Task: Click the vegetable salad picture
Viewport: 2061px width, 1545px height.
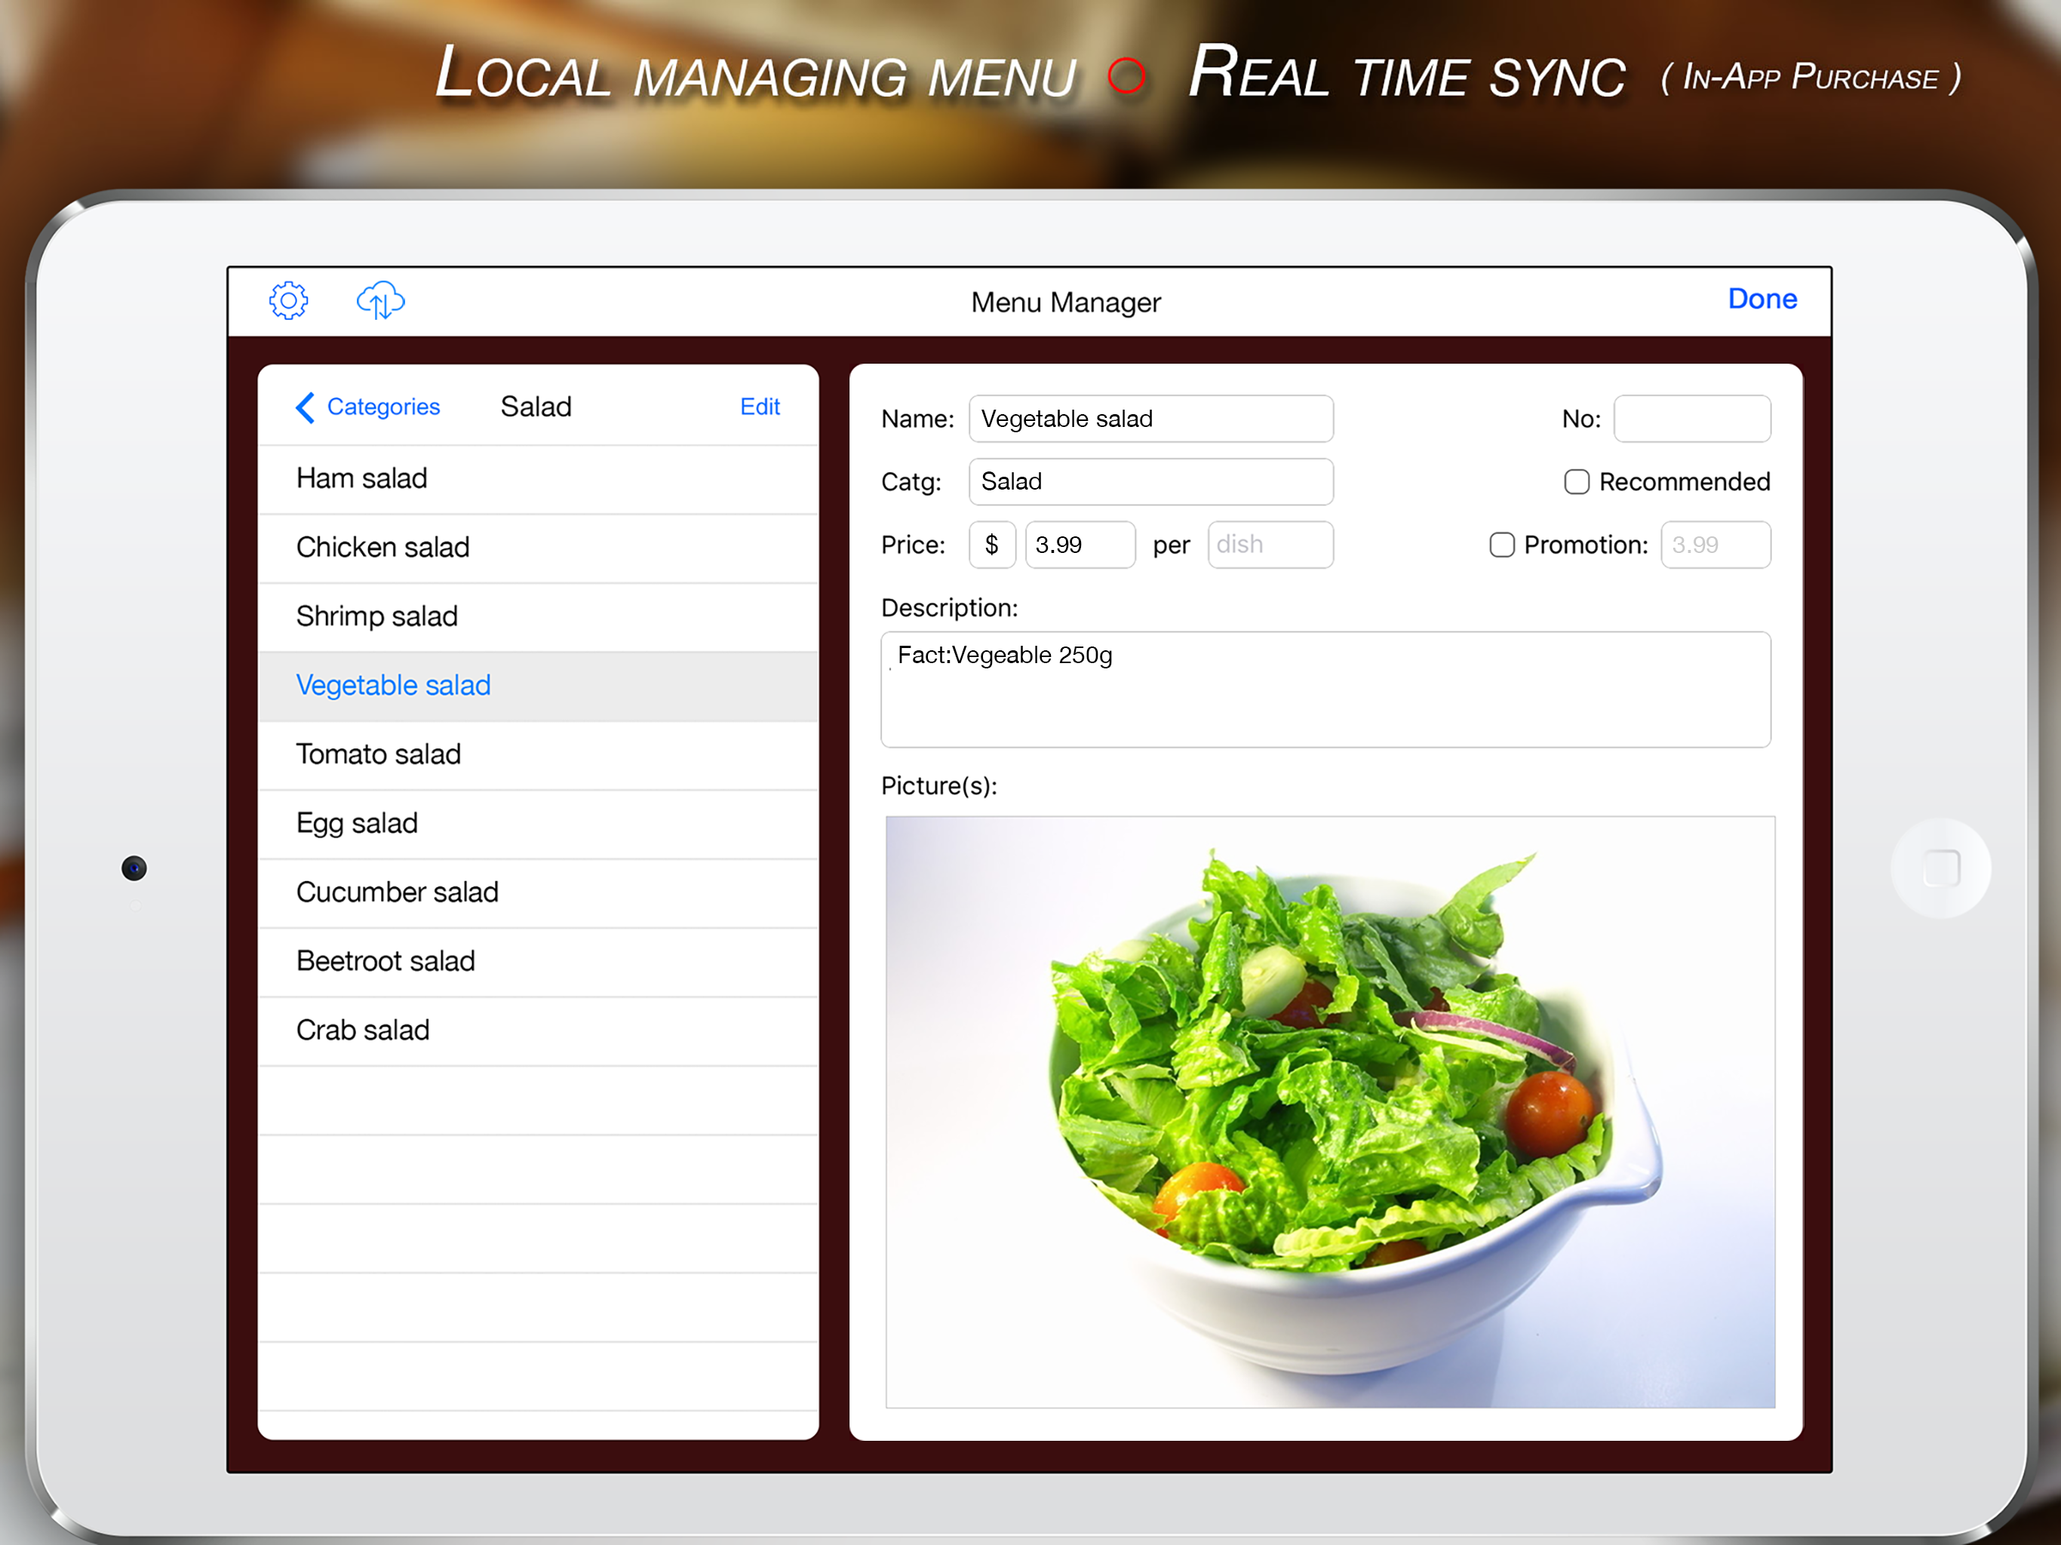Action: point(1329,1110)
